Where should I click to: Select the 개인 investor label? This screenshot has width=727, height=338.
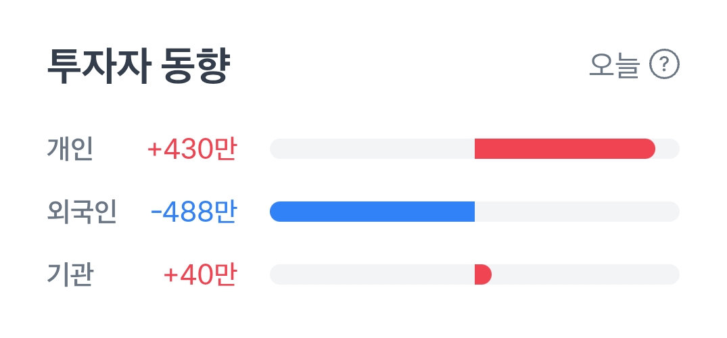70,149
